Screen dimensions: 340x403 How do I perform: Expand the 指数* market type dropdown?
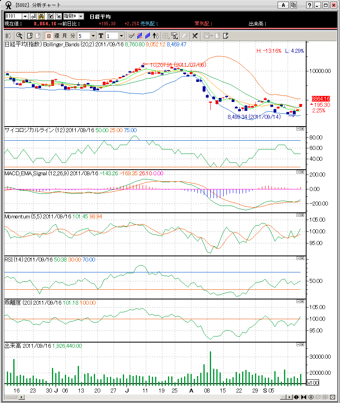coord(81,16)
